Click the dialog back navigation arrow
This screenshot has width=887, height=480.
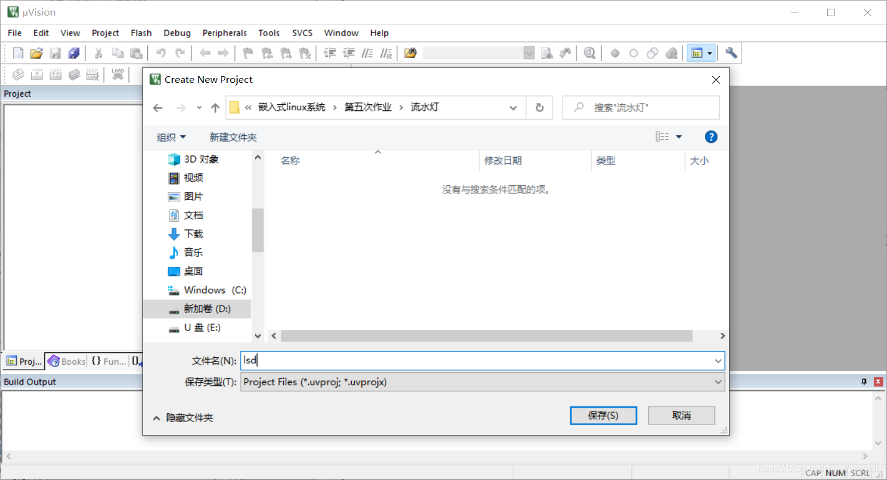coord(158,108)
